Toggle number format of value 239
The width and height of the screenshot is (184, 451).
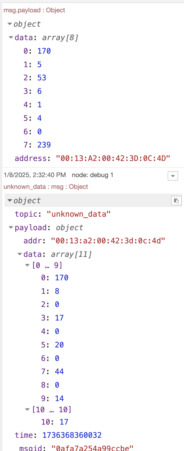coord(44,145)
